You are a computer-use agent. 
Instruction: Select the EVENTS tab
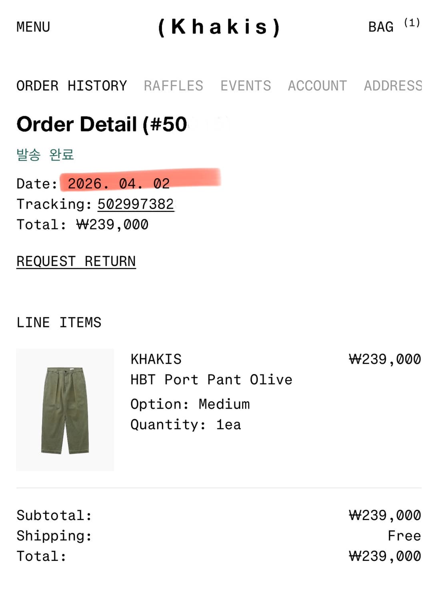pos(245,85)
